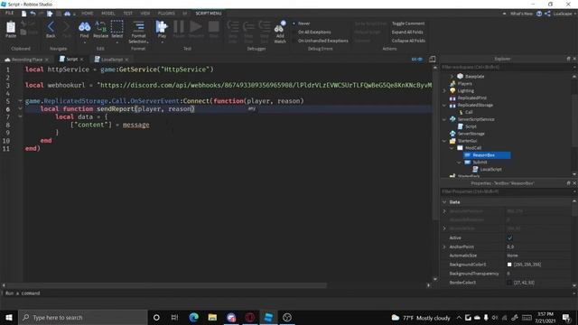578x325 pixels.
Task: Open What's New link
Action: 521,14
